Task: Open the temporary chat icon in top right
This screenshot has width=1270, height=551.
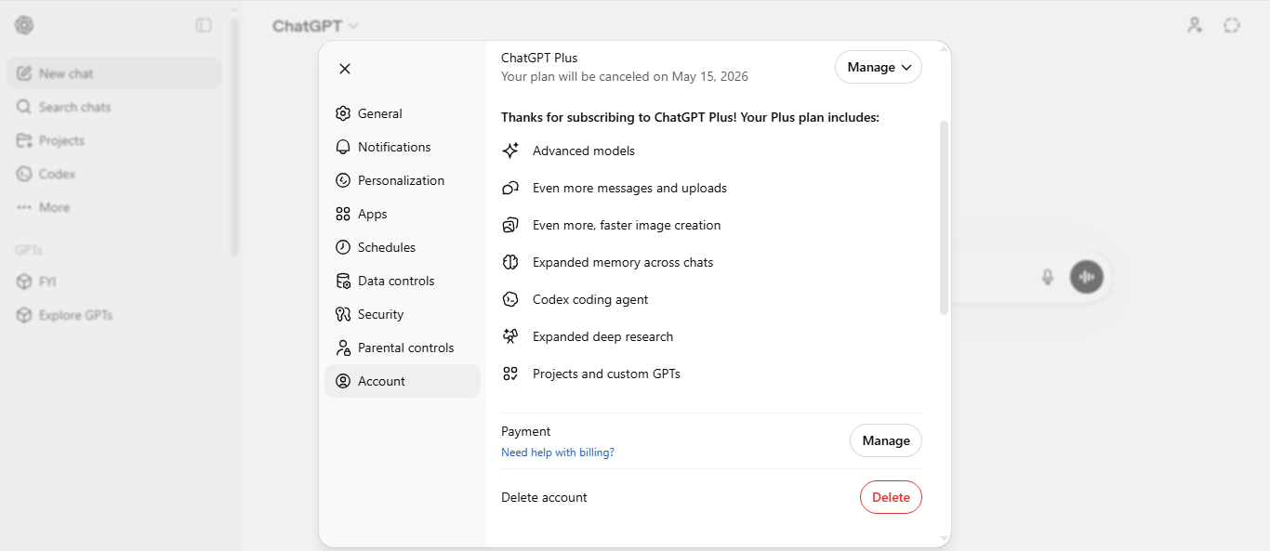Action: (x=1232, y=26)
